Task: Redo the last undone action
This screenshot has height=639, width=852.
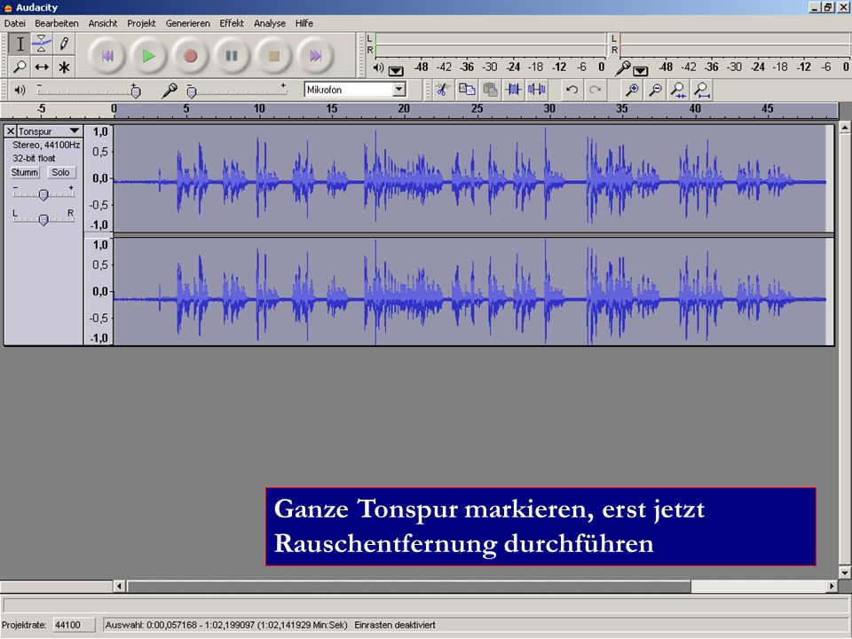Action: tap(595, 90)
